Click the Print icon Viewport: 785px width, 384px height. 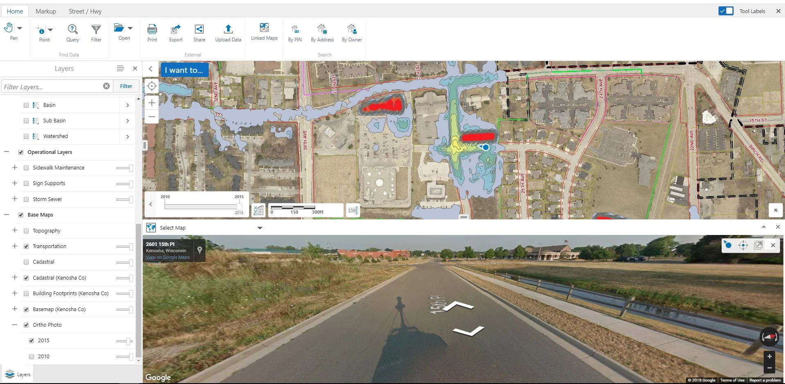pyautogui.click(x=152, y=29)
